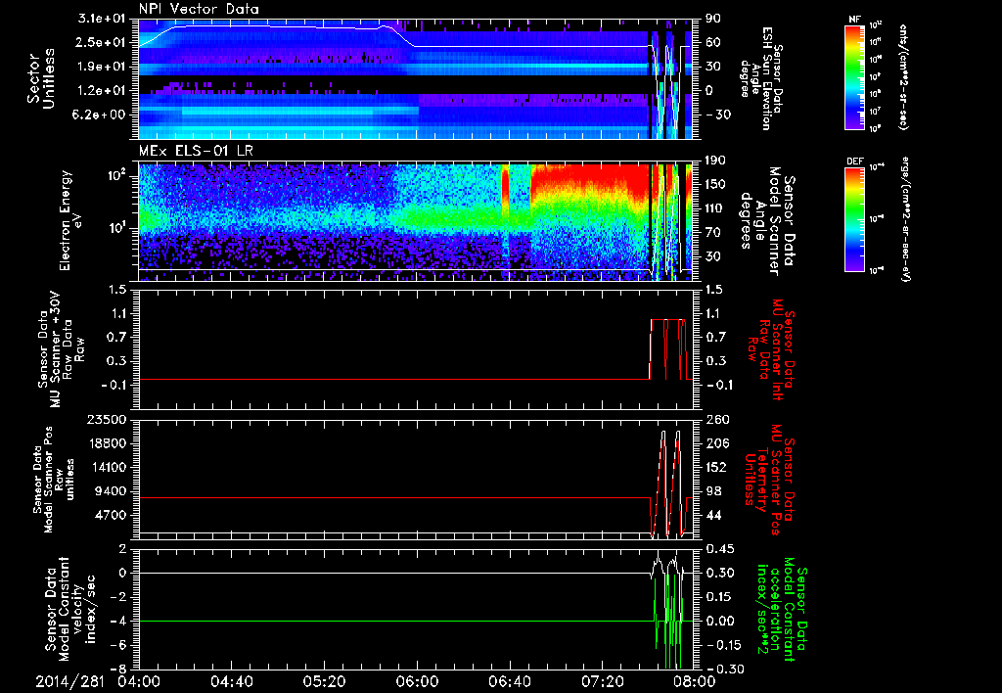This screenshot has width=1002, height=693.
Task: Click the '-6' velocity axis value
Action: point(119,645)
